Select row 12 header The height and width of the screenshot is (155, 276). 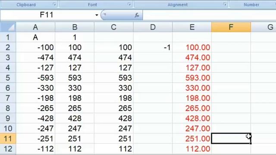(8, 149)
